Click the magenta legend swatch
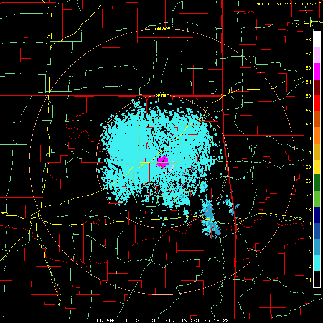The image size is (323, 323). [317, 71]
